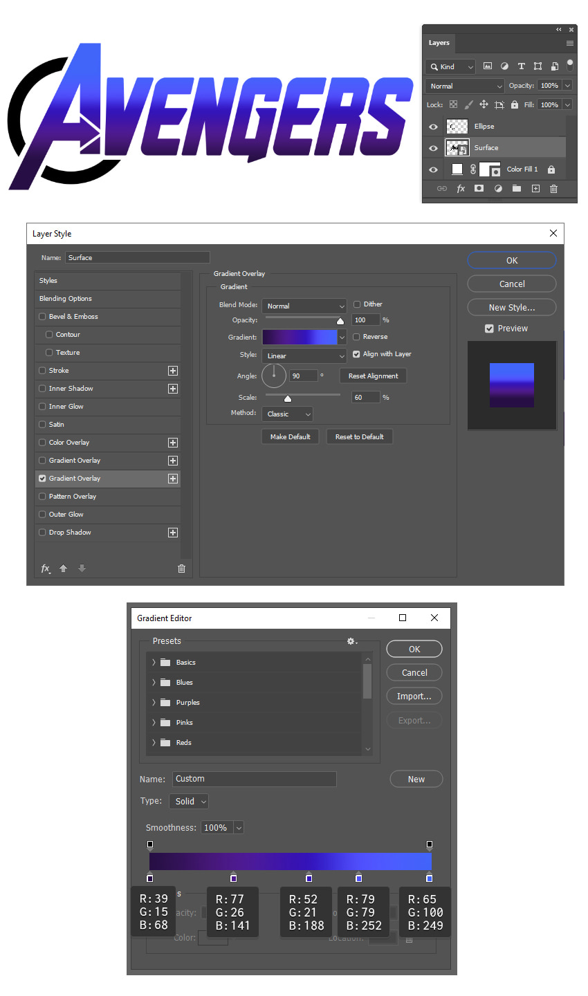Enable the Inner Shadow checkbox
The image size is (588, 996).
click(42, 389)
